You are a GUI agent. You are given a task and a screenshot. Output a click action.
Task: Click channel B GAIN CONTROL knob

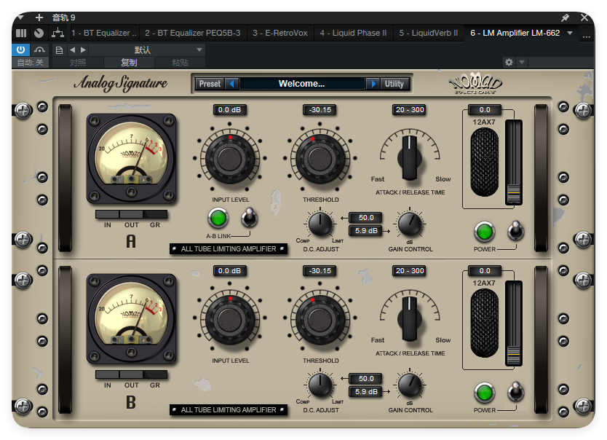pos(410,385)
